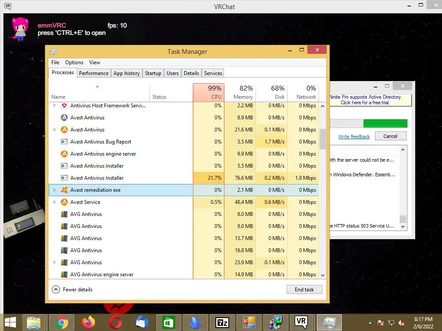Click the sort arrow above the Name column
This screenshot has width=442, height=331.
(x=98, y=87)
